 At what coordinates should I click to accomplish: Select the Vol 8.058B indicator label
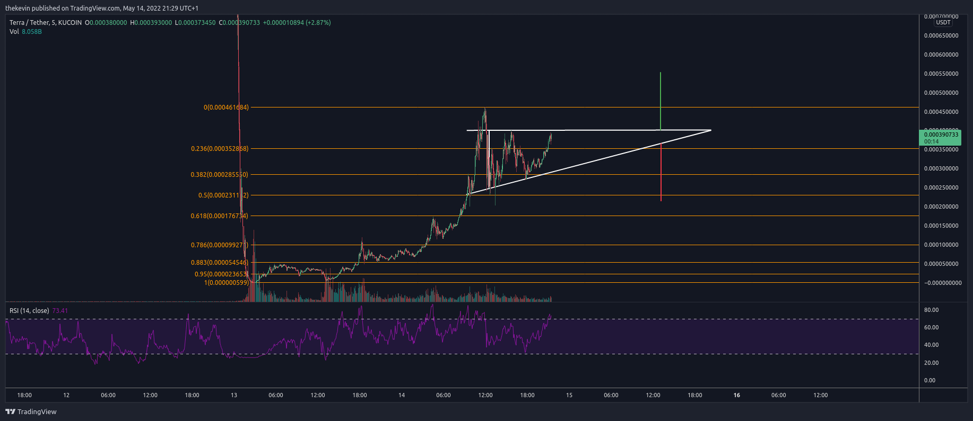point(25,32)
